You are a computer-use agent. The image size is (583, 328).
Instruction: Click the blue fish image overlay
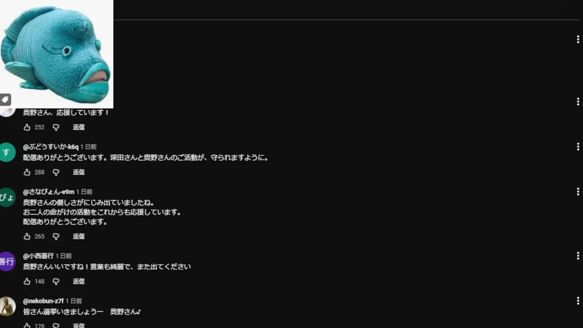click(56, 54)
